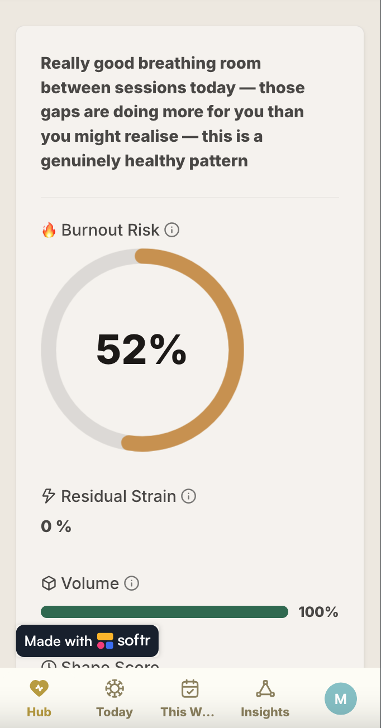Click the cube icon beside Volume
Image resolution: width=381 pixels, height=728 pixels.
click(x=49, y=584)
